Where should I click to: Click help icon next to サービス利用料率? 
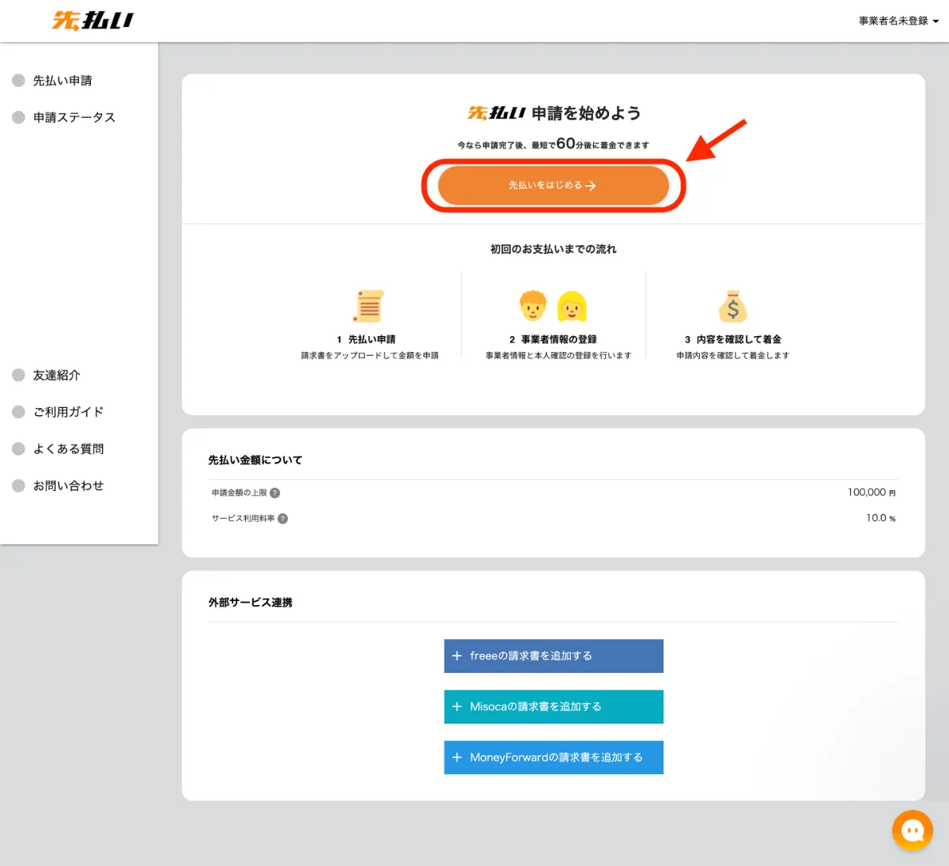point(283,519)
